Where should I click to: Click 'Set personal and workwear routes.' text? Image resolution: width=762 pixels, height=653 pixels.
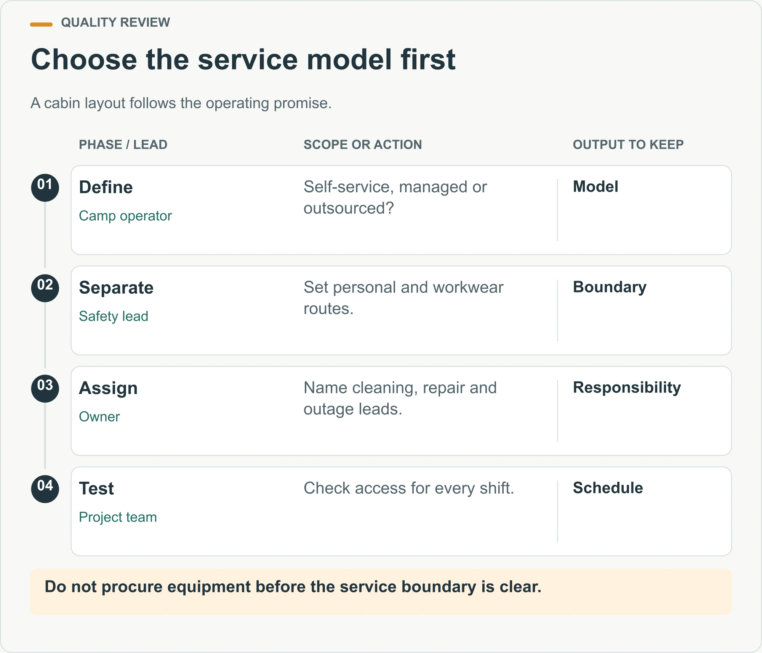coord(403,298)
